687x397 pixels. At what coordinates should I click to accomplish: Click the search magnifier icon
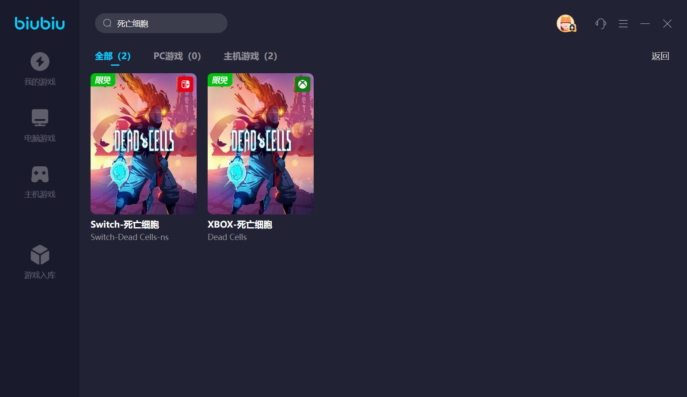(x=107, y=23)
